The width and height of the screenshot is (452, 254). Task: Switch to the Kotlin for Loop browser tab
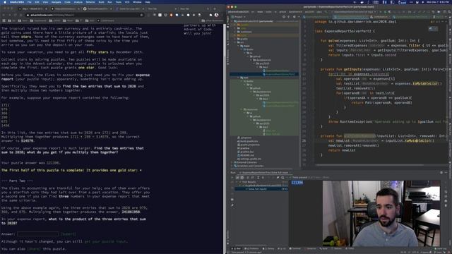(130, 8)
